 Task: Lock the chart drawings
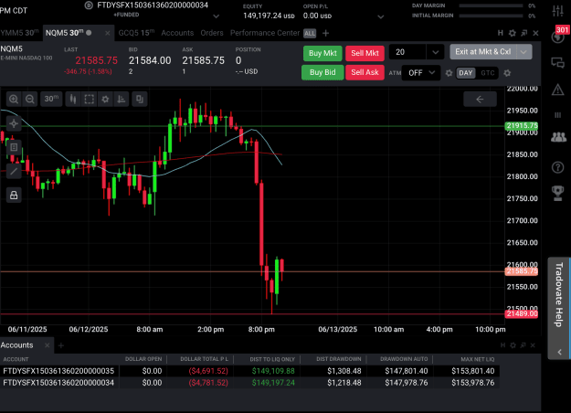(x=14, y=196)
